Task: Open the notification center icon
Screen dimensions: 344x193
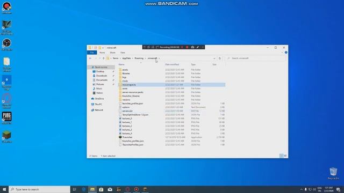Action: pyautogui.click(x=338, y=189)
